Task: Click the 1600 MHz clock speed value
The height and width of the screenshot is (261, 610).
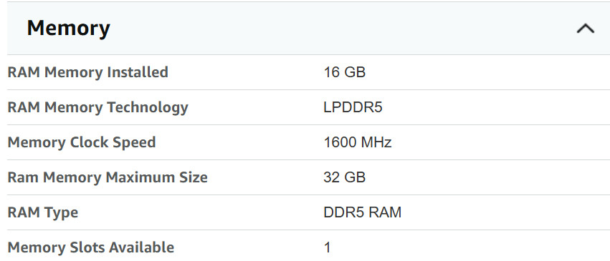Action: coord(358,142)
